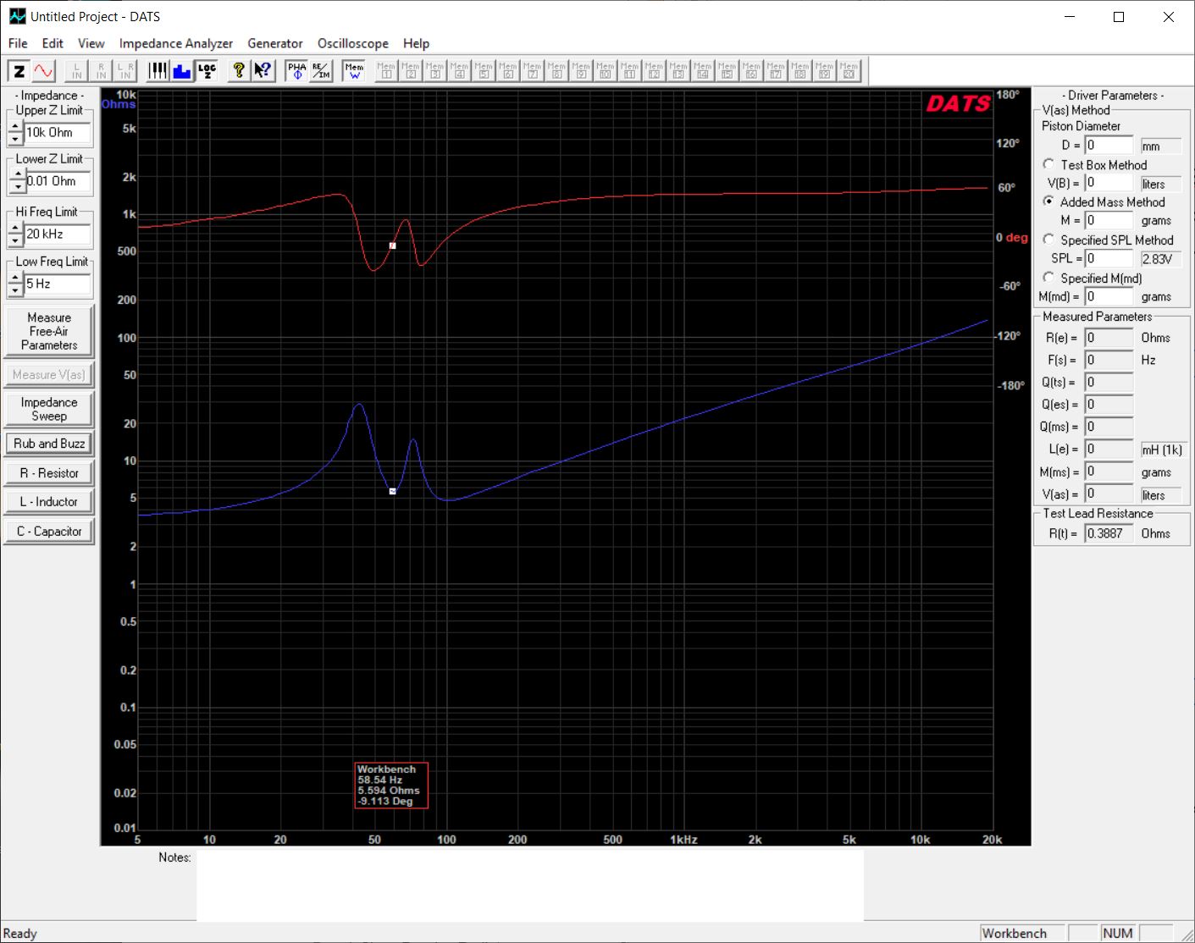
Task: Open help with the yellow question mark
Action: 239,71
